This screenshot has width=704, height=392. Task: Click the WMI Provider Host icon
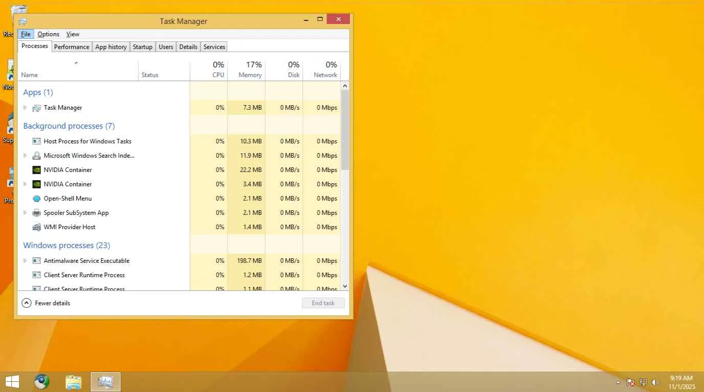(x=36, y=227)
